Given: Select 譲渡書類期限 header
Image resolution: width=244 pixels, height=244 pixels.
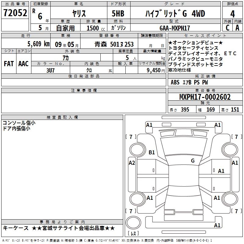Looking at the screenshot, I should coord(152,35).
